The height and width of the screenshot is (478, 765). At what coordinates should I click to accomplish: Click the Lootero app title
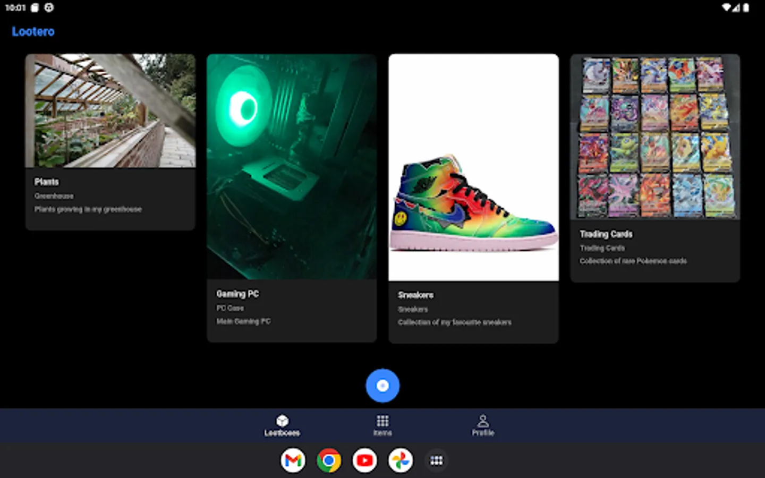point(33,32)
